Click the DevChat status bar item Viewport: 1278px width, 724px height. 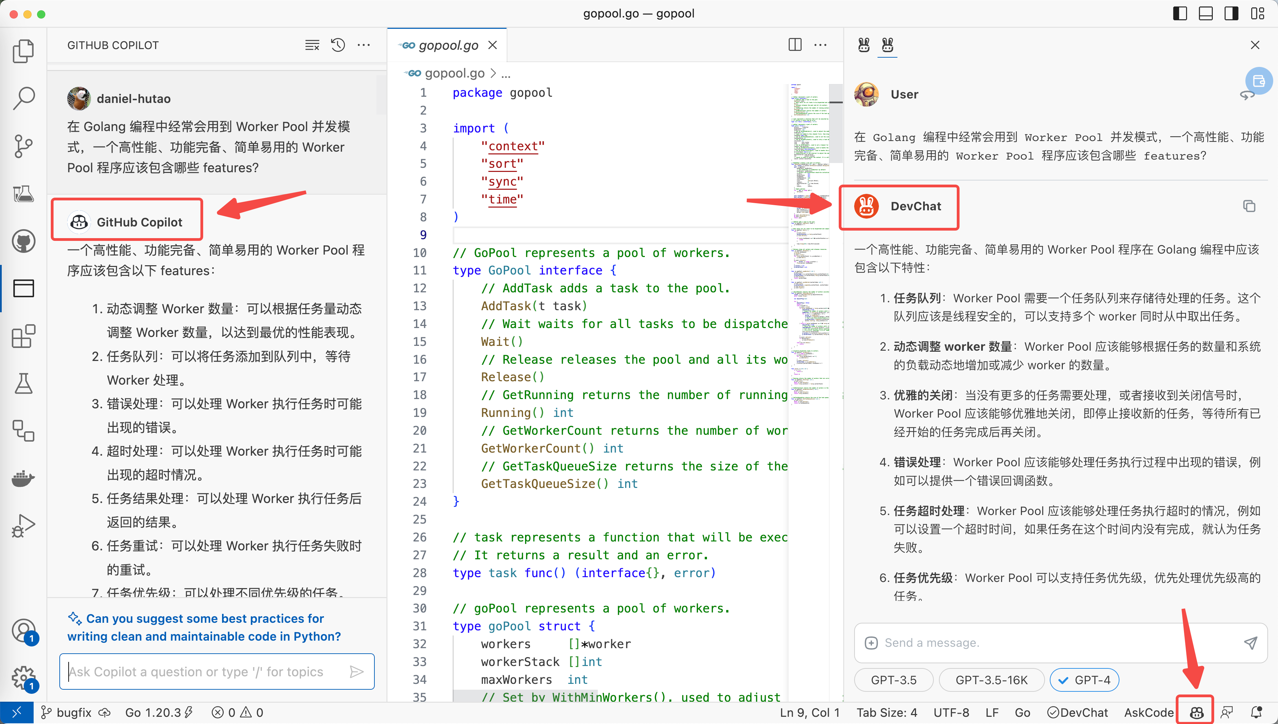pos(1077,713)
